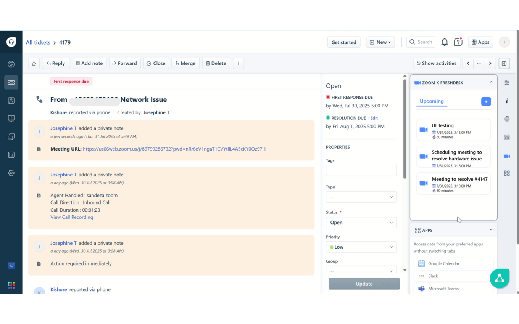This screenshot has width=519, height=324.
Task: Open Contacts from the left sidebar
Action: point(11,101)
